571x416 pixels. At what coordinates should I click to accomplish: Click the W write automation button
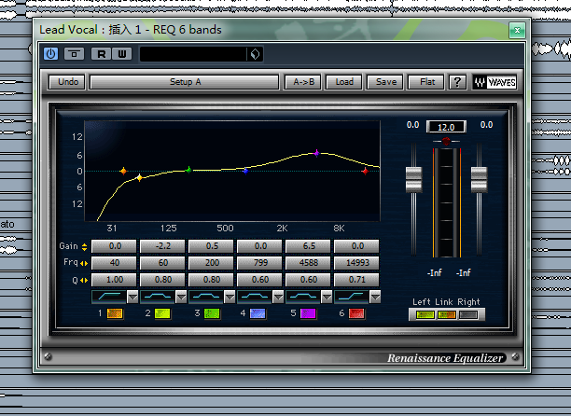[121, 54]
